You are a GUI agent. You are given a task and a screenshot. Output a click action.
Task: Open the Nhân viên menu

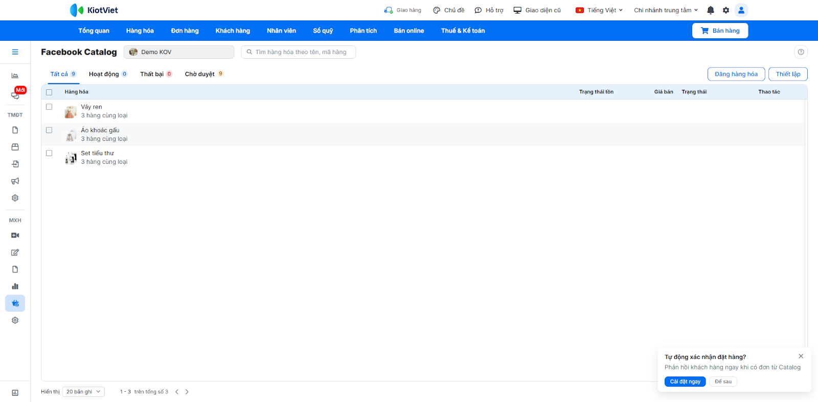(282, 31)
